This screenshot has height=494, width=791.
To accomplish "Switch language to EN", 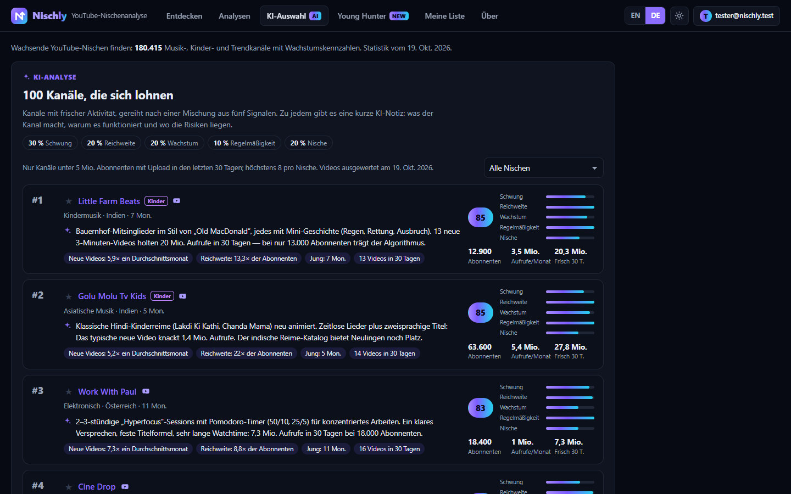I will tap(636, 16).
